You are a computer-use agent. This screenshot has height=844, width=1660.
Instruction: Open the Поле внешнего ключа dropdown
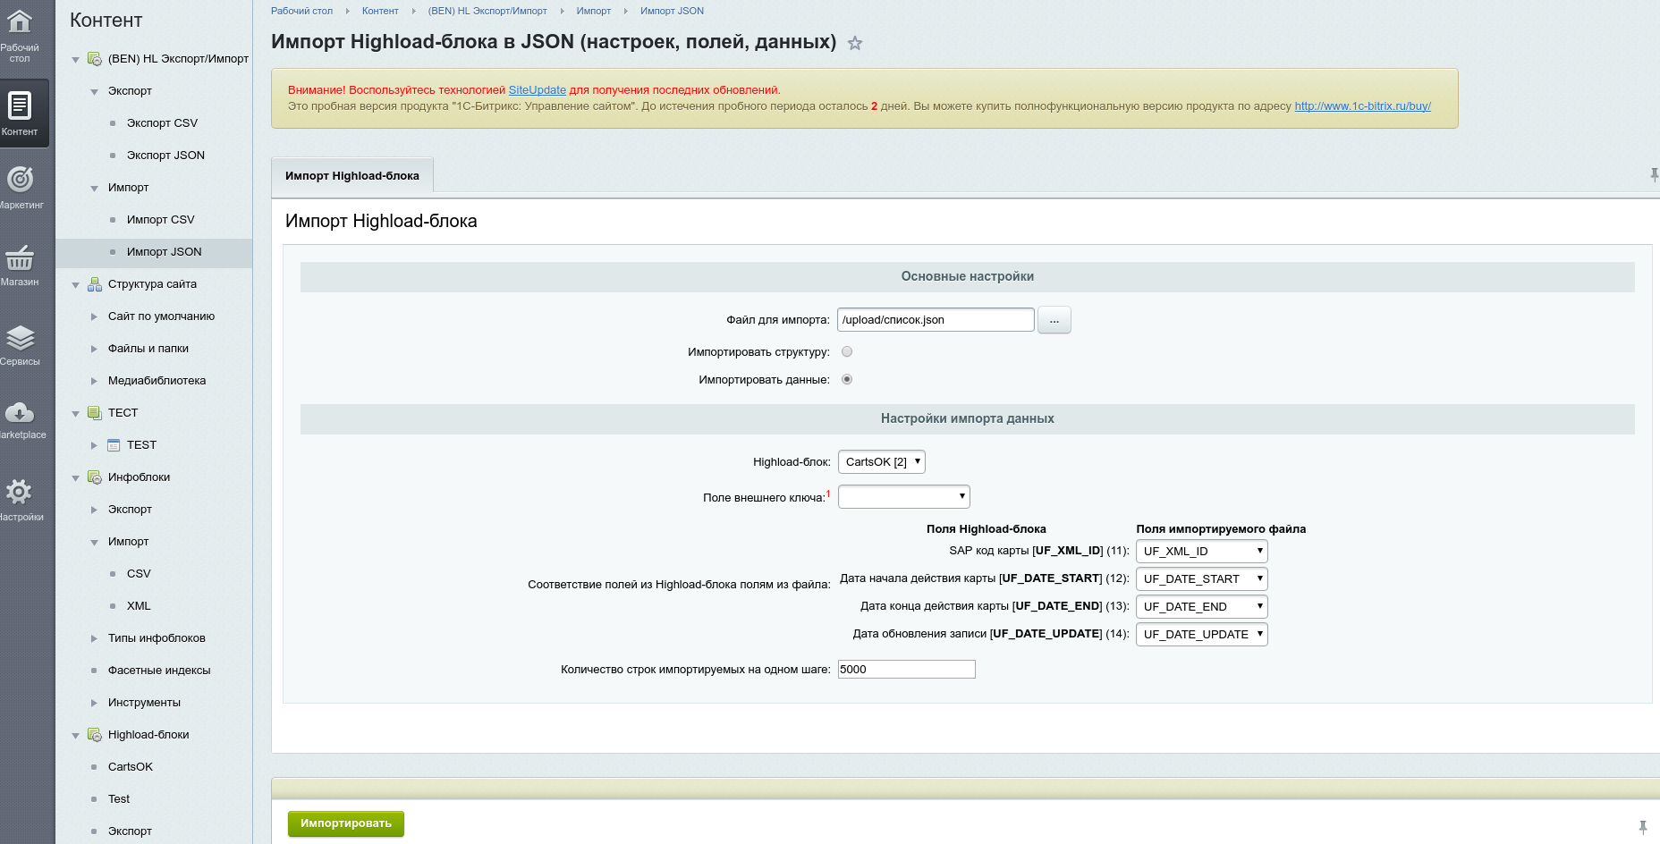[x=904, y=497]
